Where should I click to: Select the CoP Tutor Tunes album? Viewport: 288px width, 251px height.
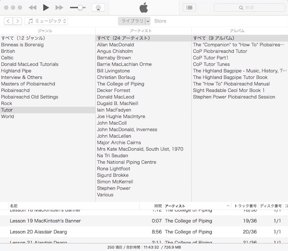211,64
